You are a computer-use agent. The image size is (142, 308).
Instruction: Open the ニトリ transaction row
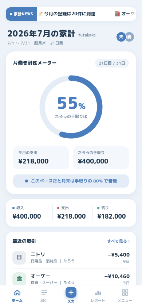pyautogui.click(x=71, y=258)
